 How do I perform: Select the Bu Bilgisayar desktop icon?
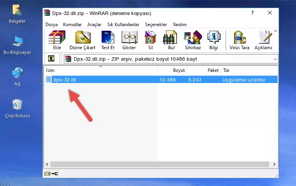click(x=17, y=42)
